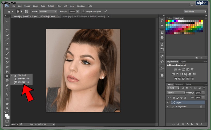Open the Kind filter dropdown in Layers

(173, 88)
